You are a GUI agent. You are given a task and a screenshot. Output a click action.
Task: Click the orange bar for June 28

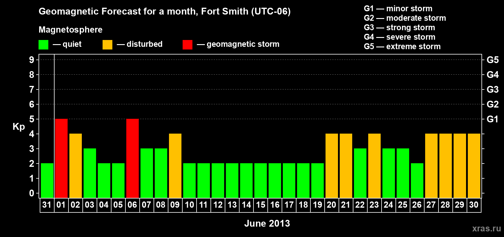[446, 166]
